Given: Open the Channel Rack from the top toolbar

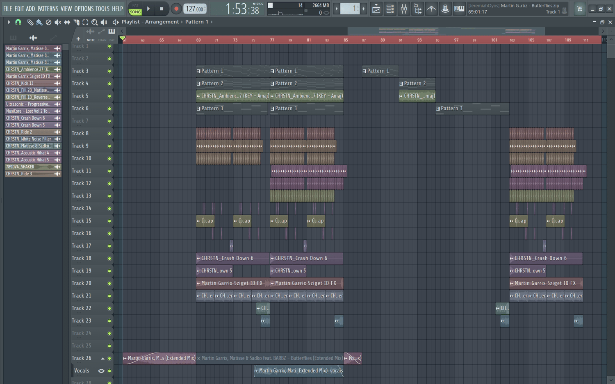Looking at the screenshot, I should (390, 9).
